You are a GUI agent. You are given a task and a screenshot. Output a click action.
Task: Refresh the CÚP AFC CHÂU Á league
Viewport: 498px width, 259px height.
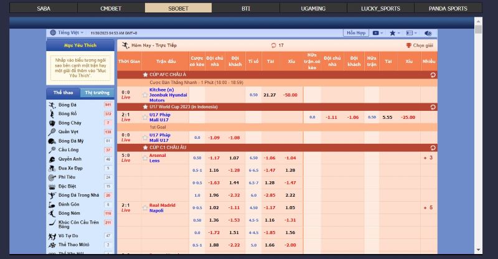(x=433, y=75)
